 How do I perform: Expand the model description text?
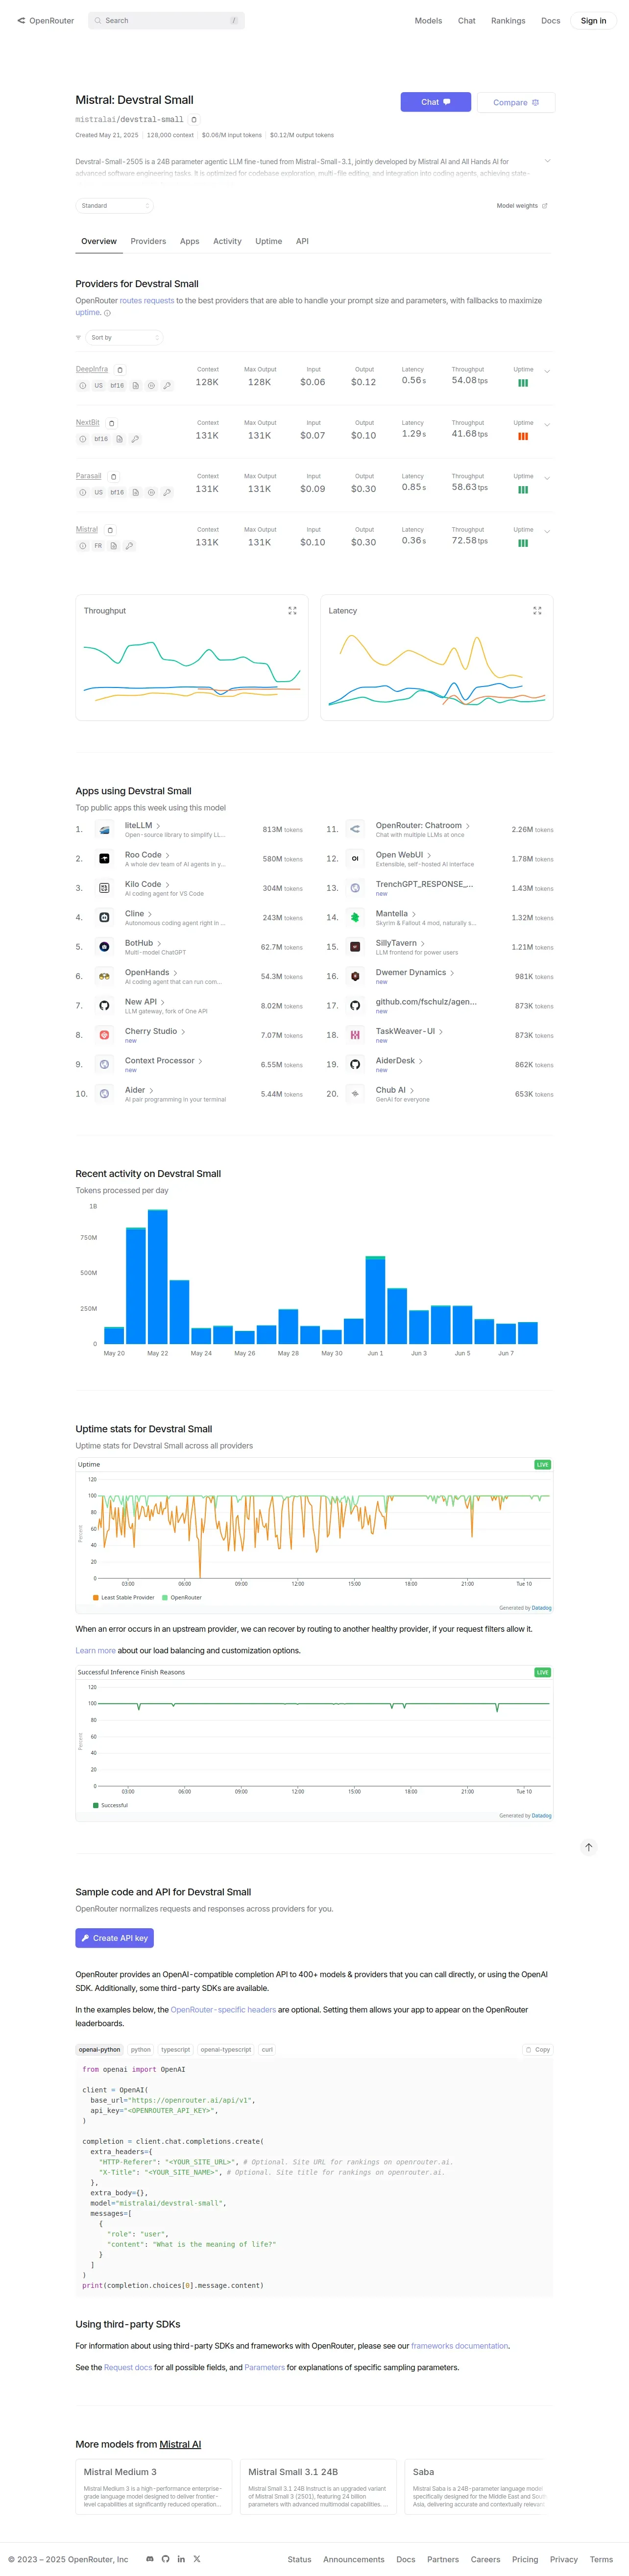547,161
